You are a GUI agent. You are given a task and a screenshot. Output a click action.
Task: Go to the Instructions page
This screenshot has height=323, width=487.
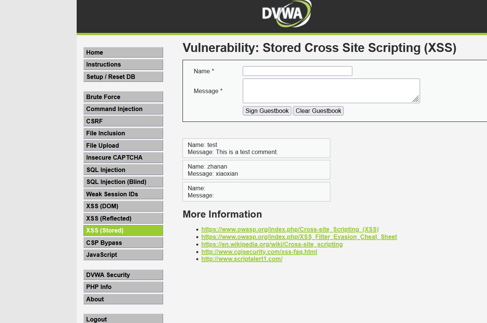[x=123, y=64]
